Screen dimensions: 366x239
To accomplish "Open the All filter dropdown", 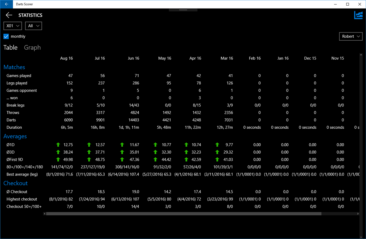I will click(x=33, y=26).
